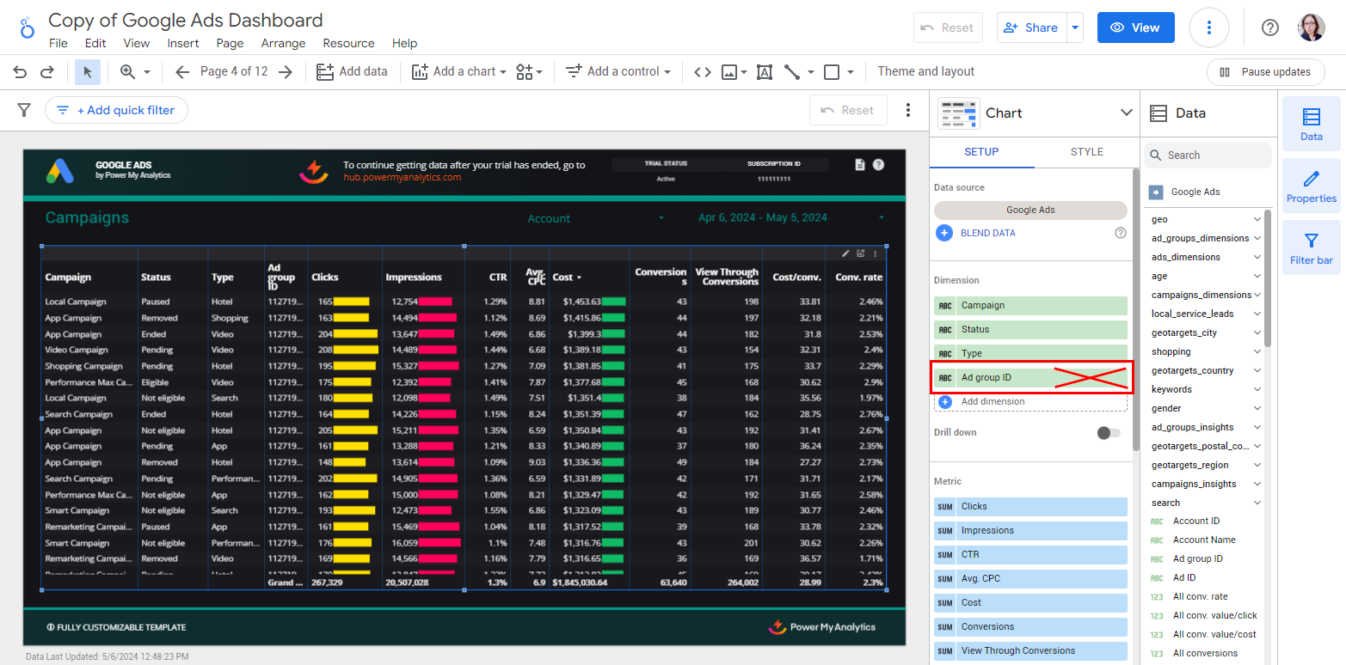
Task: Expand the geo field group
Action: point(1257,220)
